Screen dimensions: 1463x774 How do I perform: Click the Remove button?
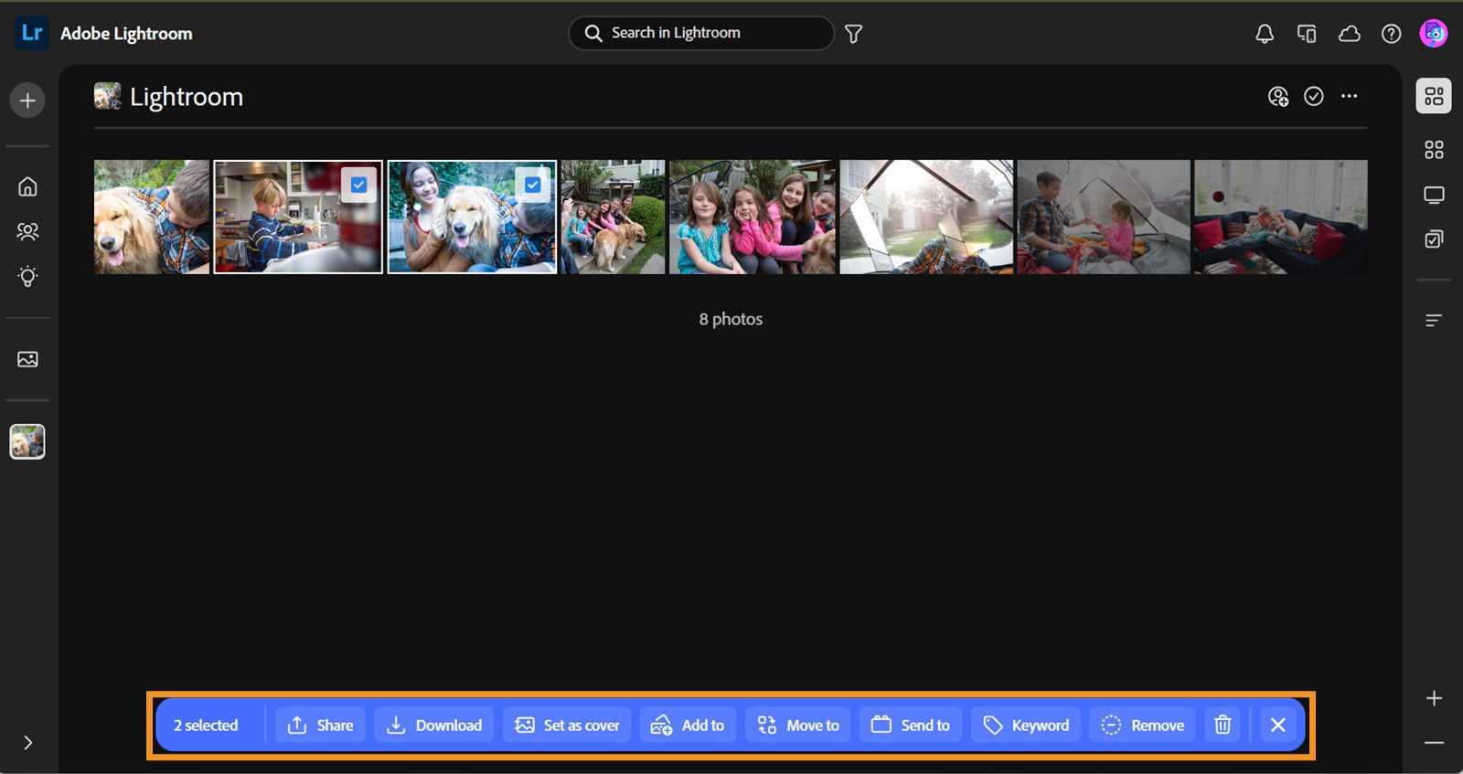coord(1143,725)
